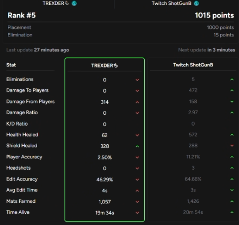Click the Placement label
Screen dimensions: 239x225
(x=19, y=27)
